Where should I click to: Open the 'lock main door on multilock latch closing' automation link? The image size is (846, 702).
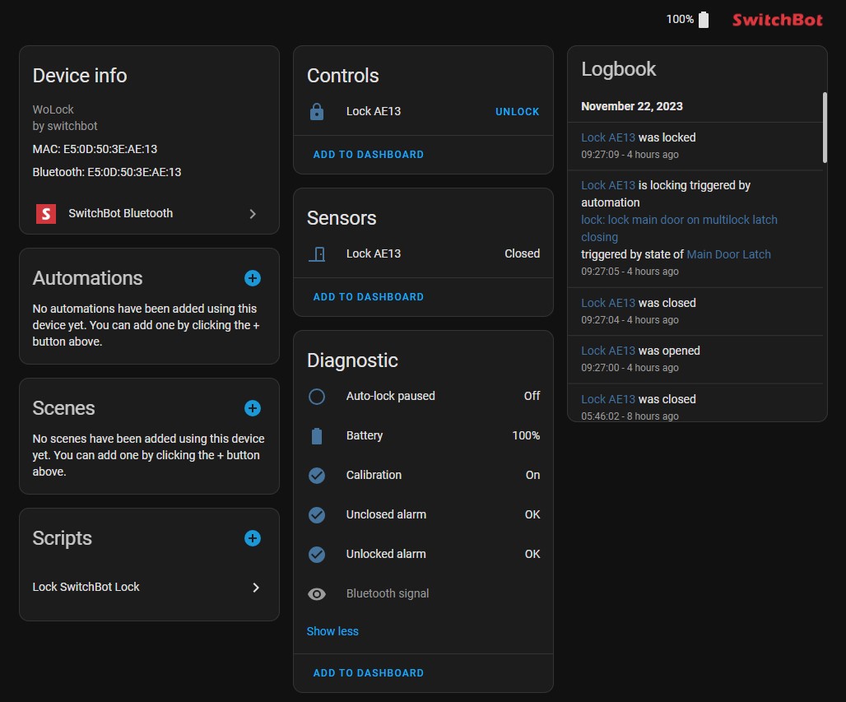(679, 228)
